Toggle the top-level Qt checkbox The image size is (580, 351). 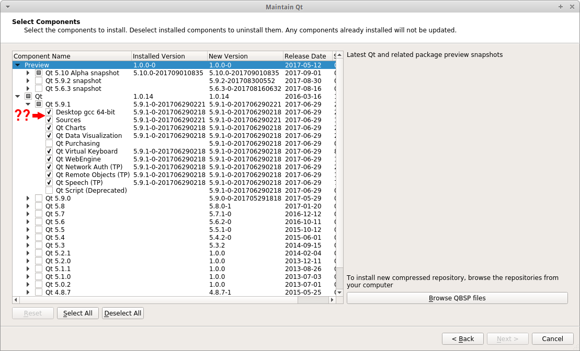pos(28,97)
